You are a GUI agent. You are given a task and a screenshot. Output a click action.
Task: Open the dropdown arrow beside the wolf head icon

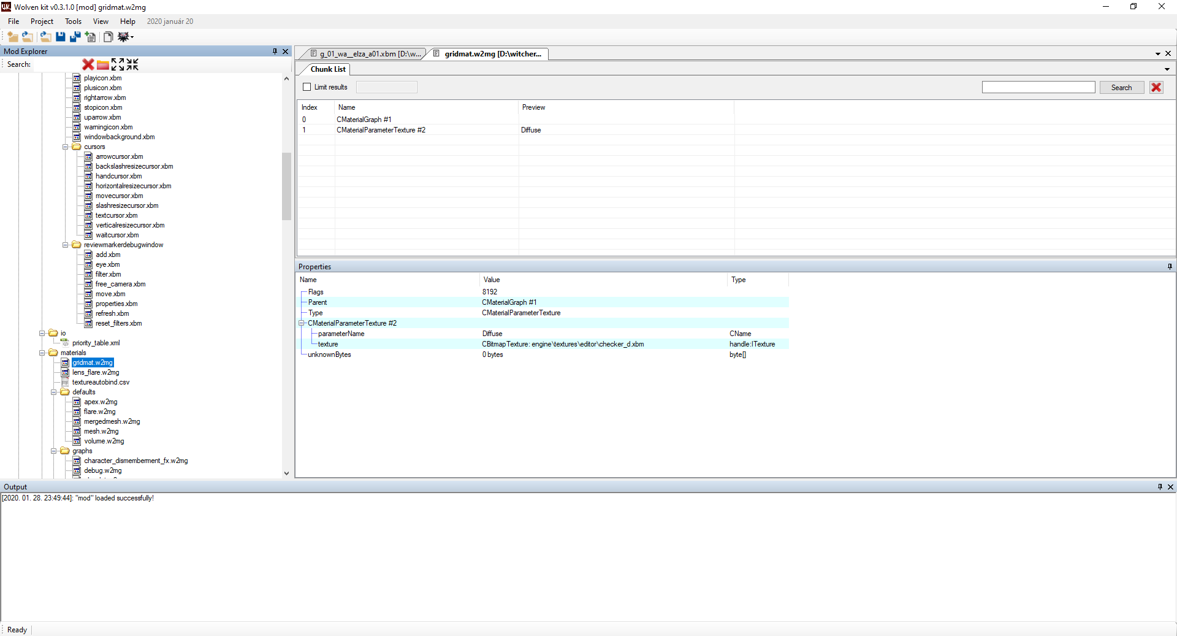click(132, 37)
